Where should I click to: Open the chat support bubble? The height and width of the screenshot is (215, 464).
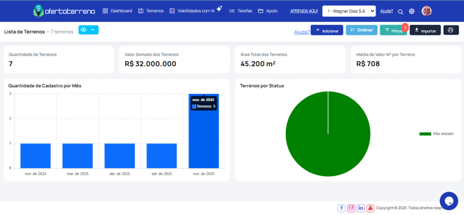click(x=449, y=201)
